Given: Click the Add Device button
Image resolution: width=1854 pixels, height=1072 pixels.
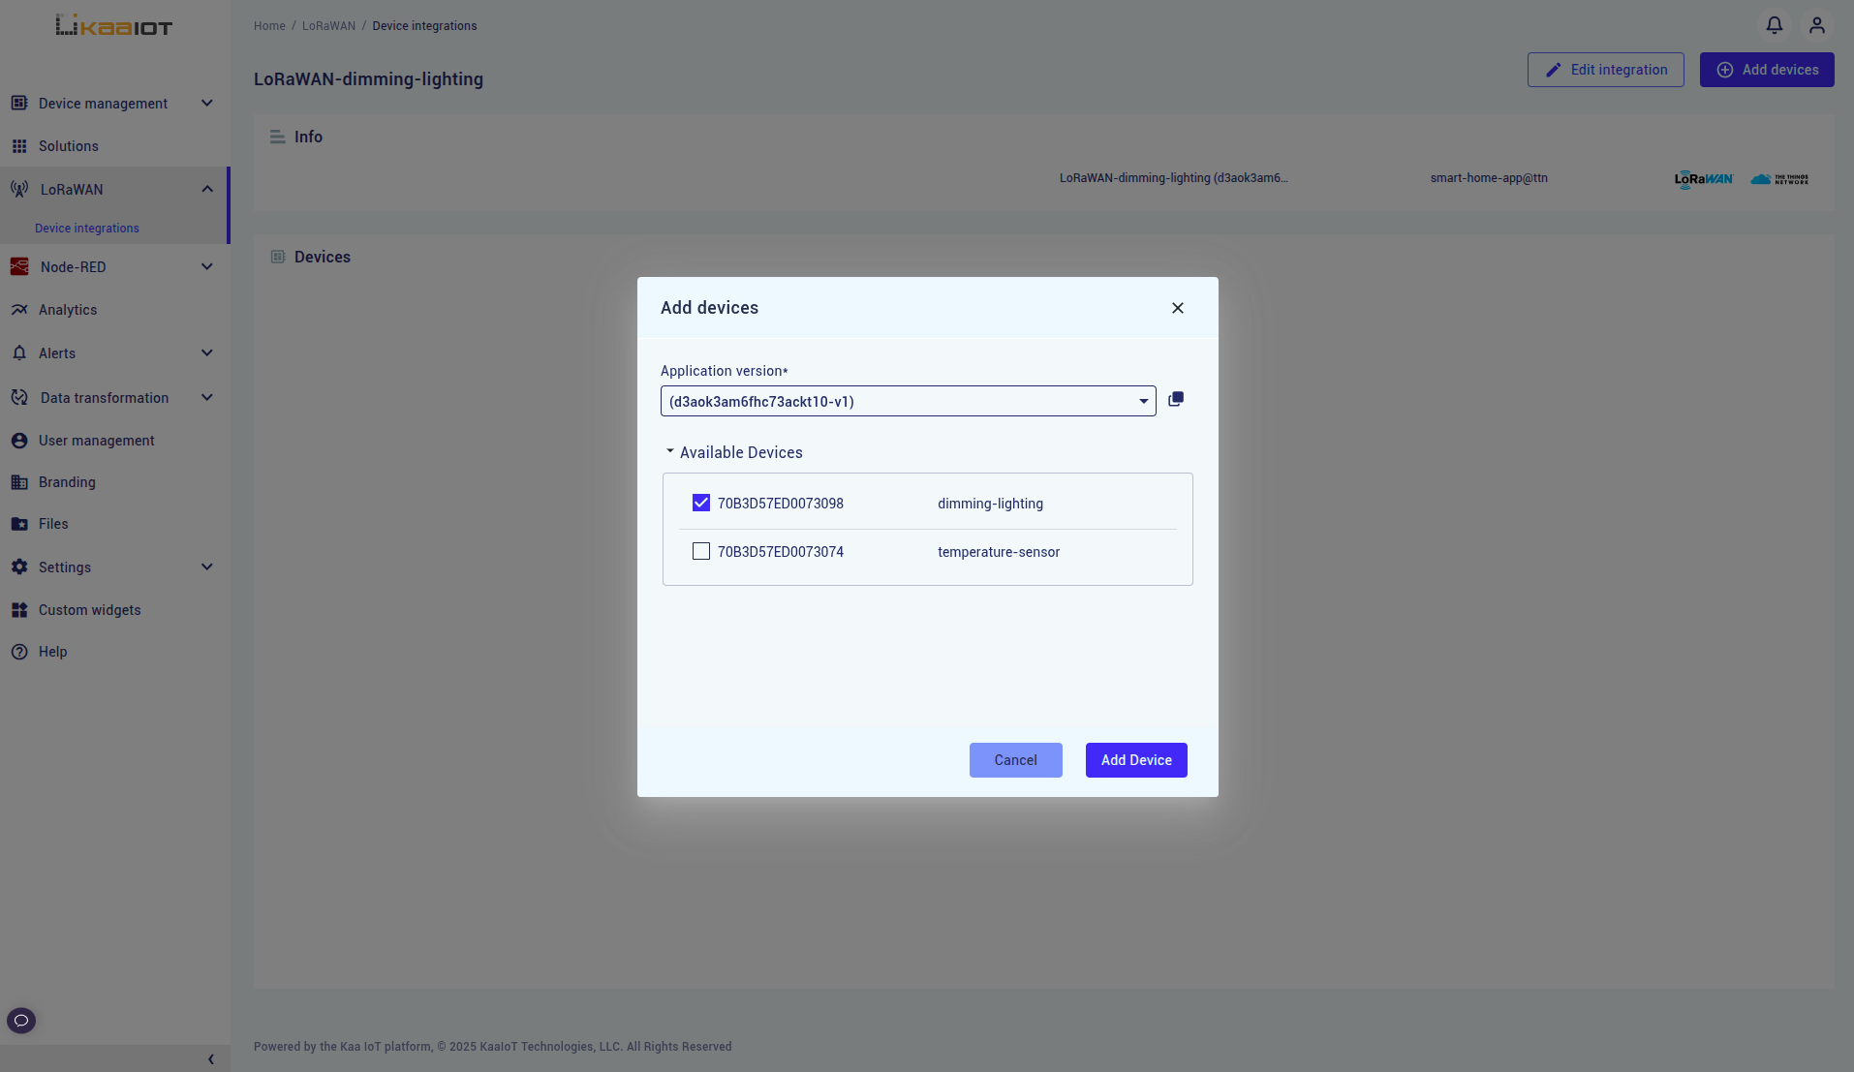Looking at the screenshot, I should pos(1135,759).
